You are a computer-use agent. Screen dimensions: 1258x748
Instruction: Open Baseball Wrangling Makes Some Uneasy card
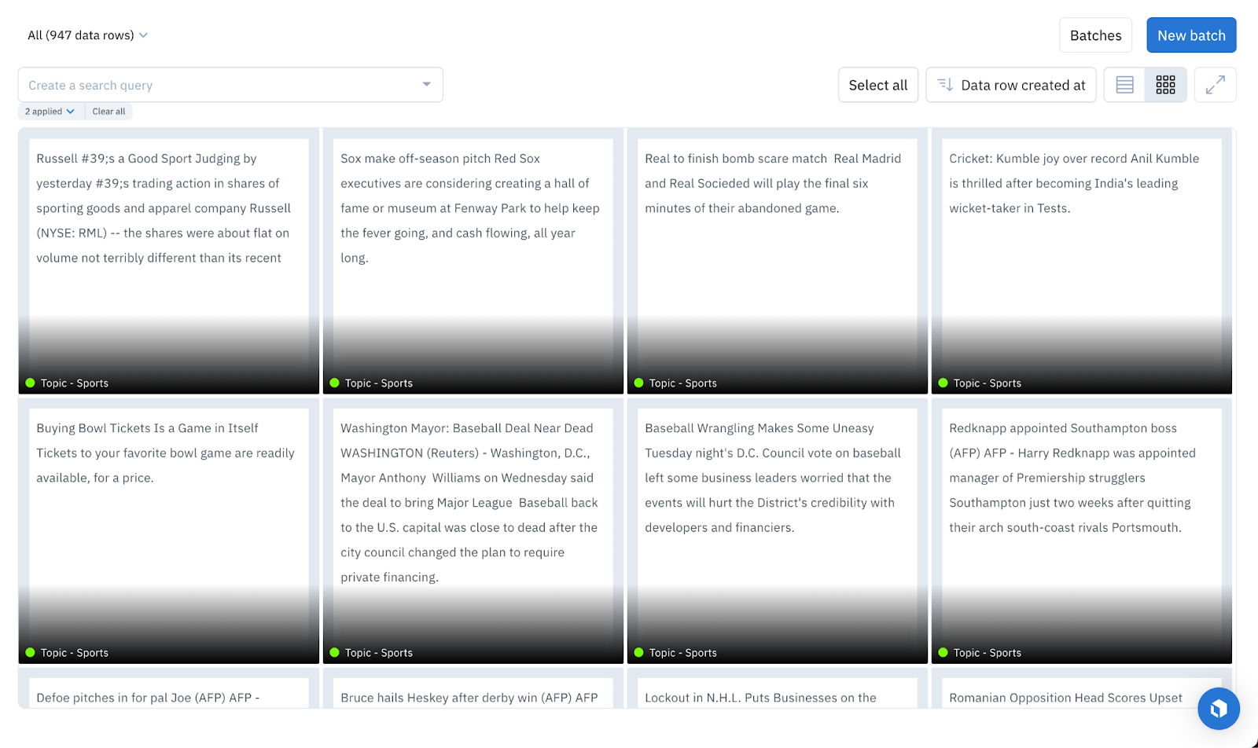(x=778, y=530)
